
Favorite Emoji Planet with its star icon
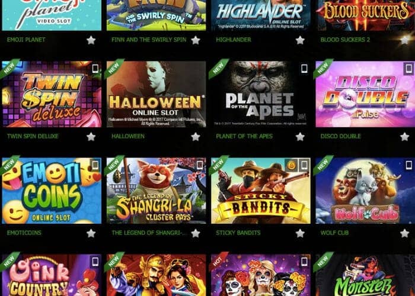point(91,40)
